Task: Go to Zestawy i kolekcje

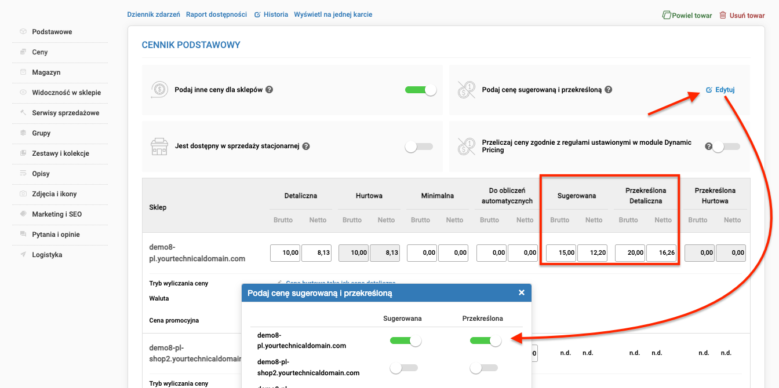Action: point(60,153)
